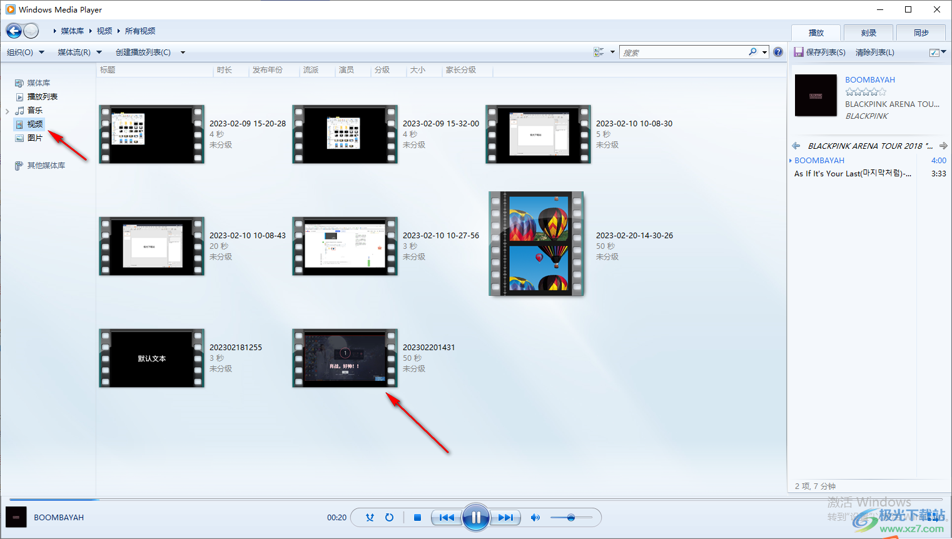The width and height of the screenshot is (952, 539).
Task: Sort by the Title column header
Action: pos(155,70)
